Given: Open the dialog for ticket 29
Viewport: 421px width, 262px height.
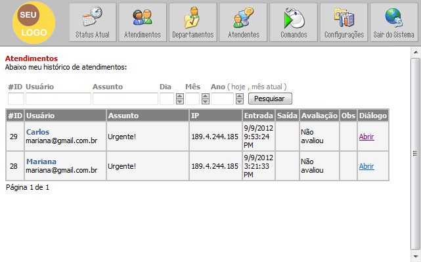Looking at the screenshot, I should (x=366, y=137).
